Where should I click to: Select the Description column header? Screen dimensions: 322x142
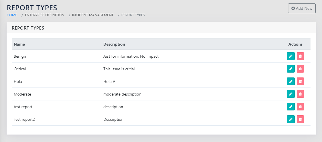(x=114, y=44)
